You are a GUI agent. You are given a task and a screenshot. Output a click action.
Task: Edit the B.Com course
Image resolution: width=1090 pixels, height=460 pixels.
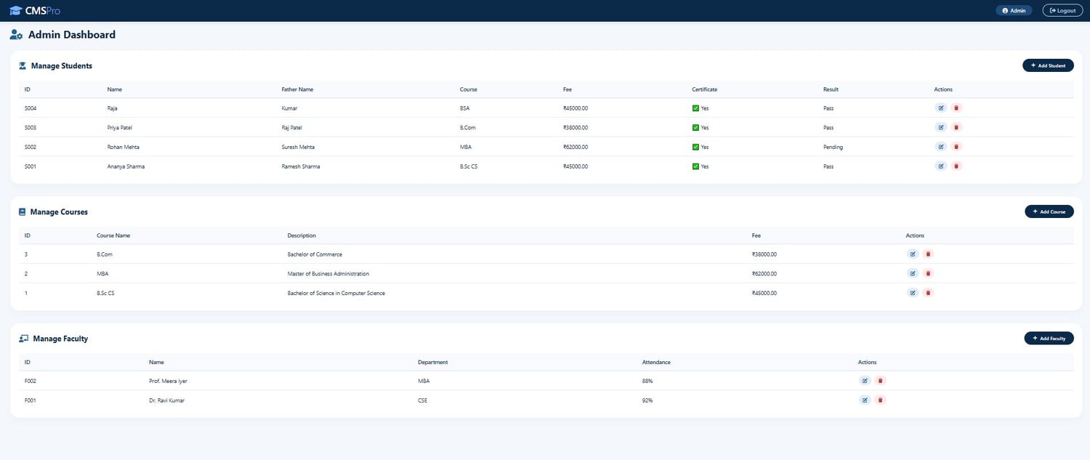tap(913, 254)
